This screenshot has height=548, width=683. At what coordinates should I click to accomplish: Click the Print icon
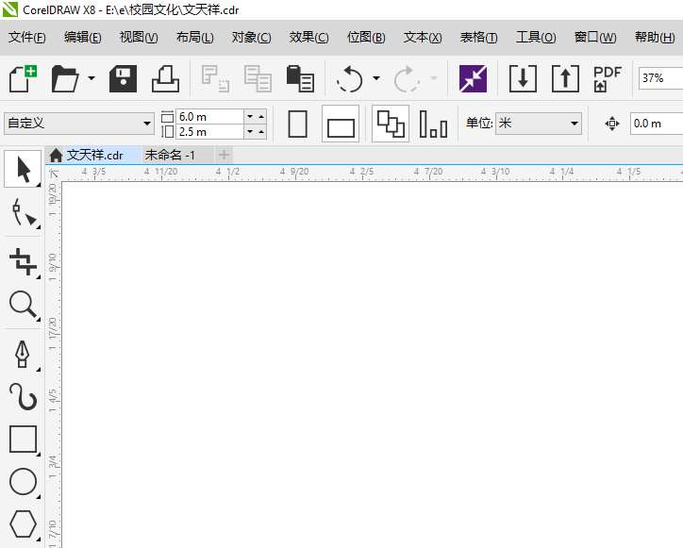165,78
